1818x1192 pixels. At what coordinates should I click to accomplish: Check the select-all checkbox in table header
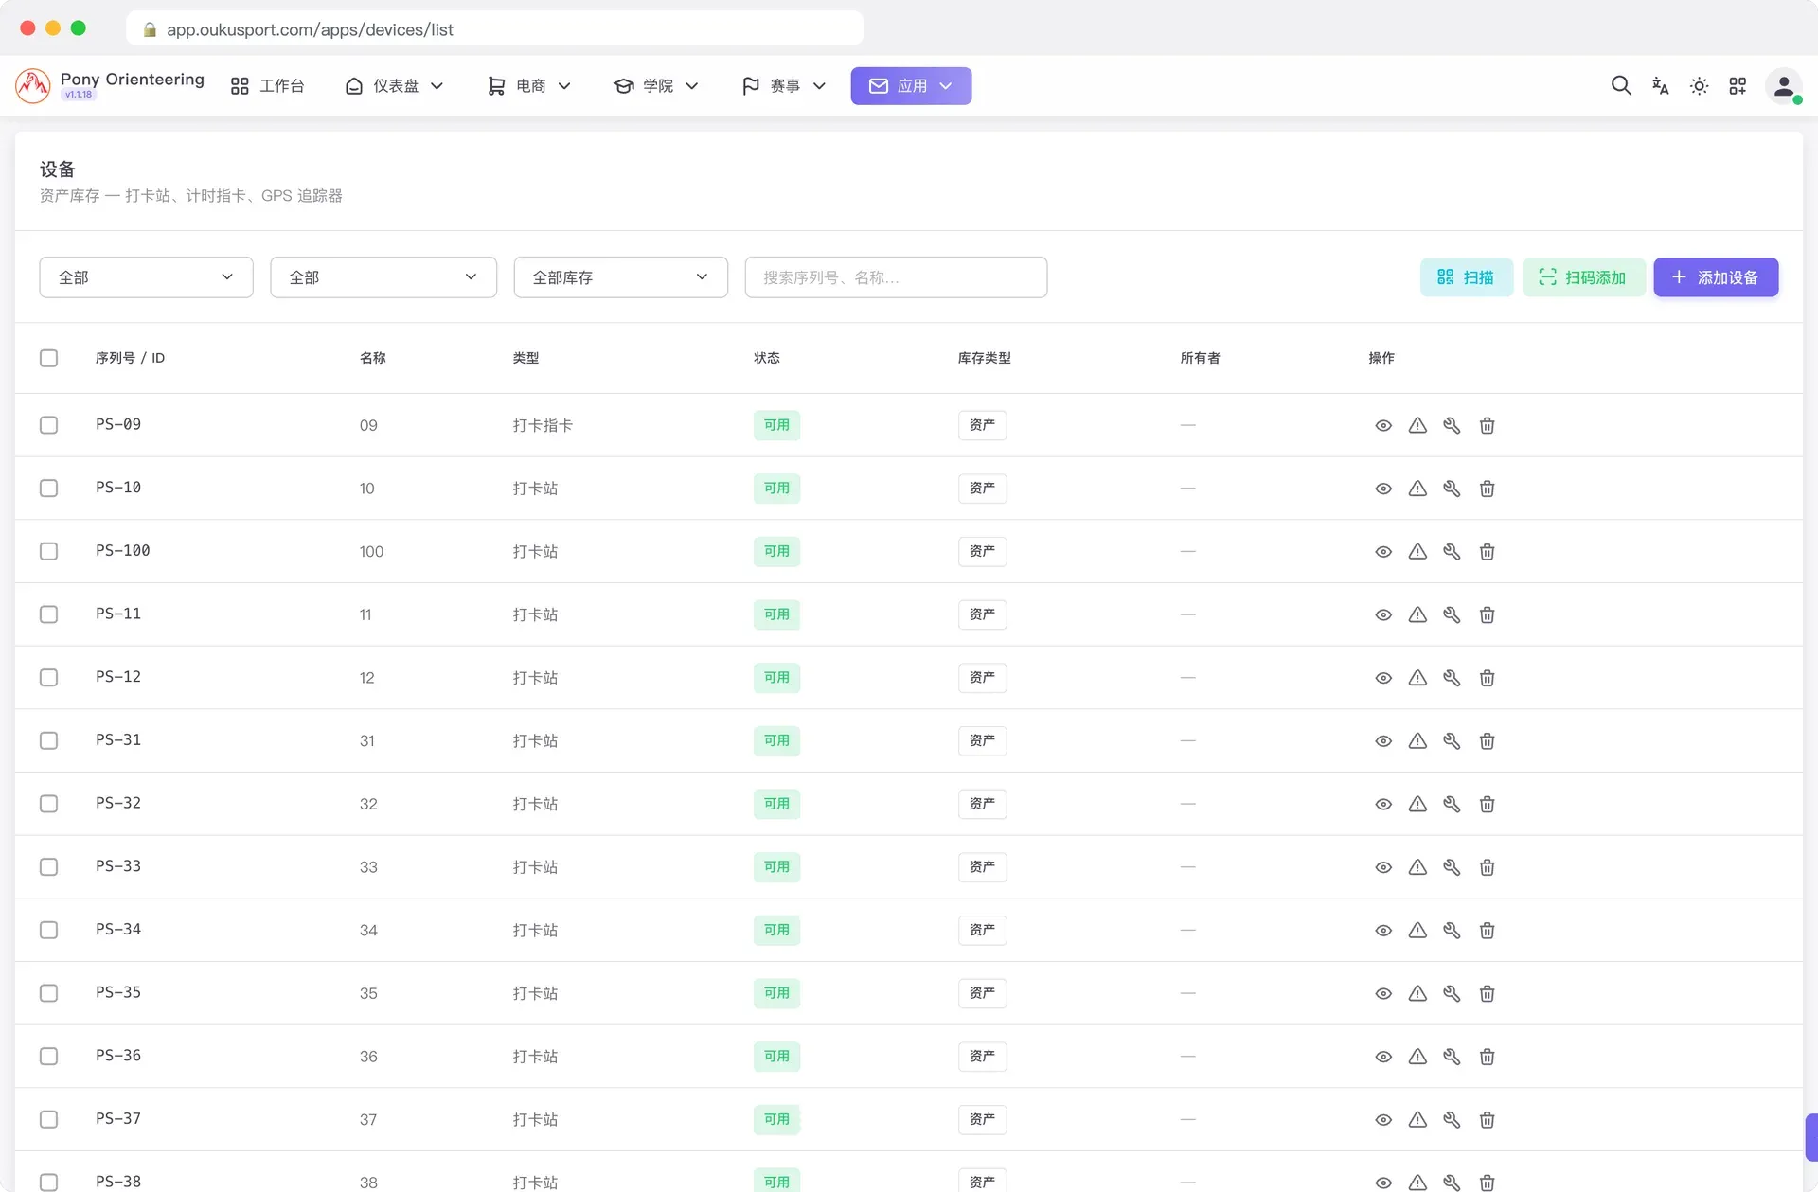(x=49, y=358)
